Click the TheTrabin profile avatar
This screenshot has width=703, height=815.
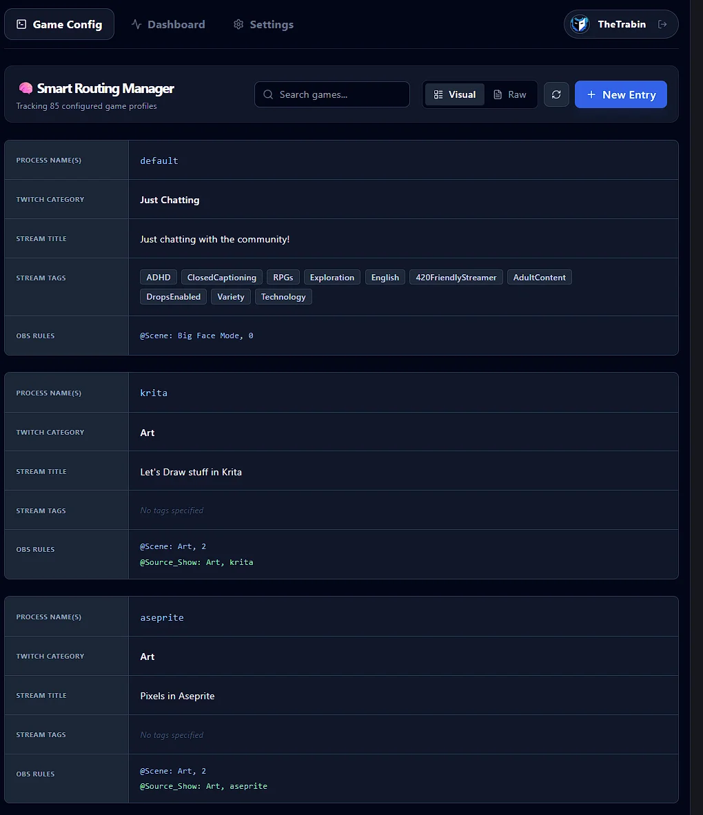click(580, 24)
